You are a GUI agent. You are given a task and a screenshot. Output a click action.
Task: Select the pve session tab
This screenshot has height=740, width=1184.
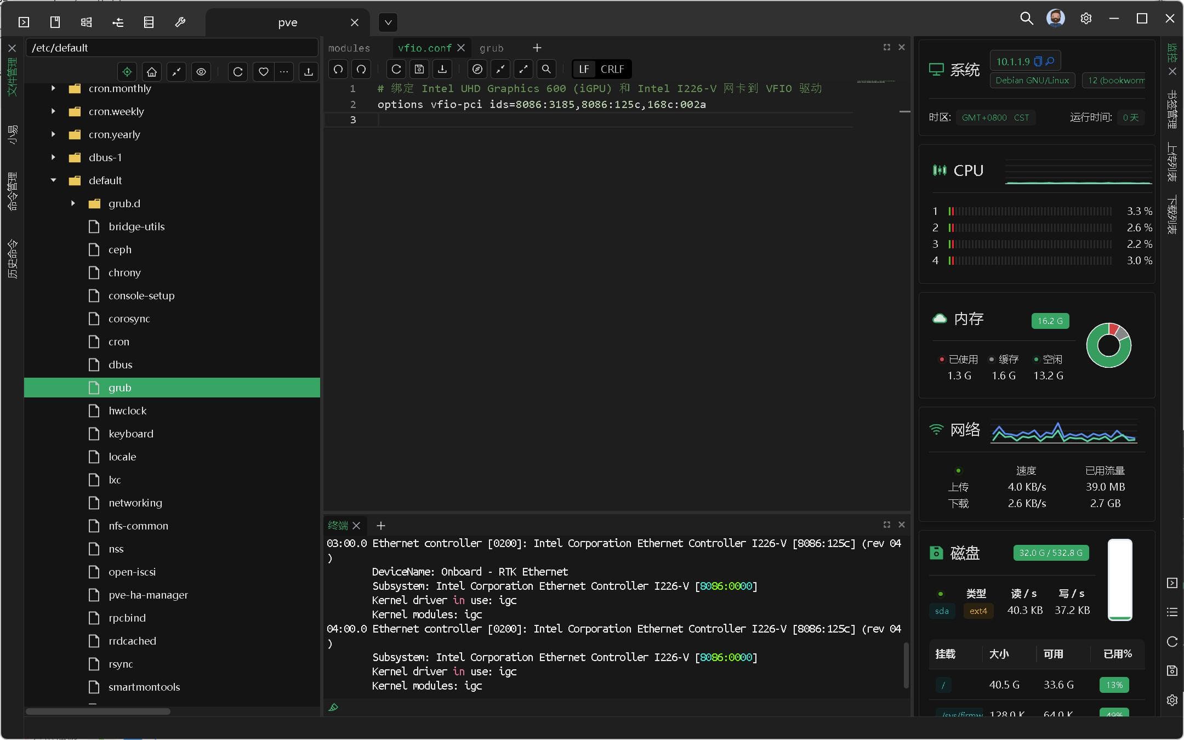click(x=287, y=22)
